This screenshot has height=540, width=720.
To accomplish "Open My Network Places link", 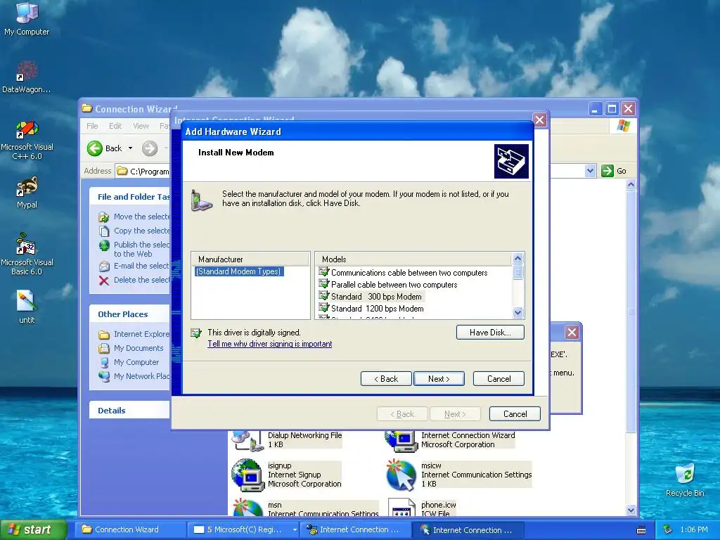I will (141, 376).
